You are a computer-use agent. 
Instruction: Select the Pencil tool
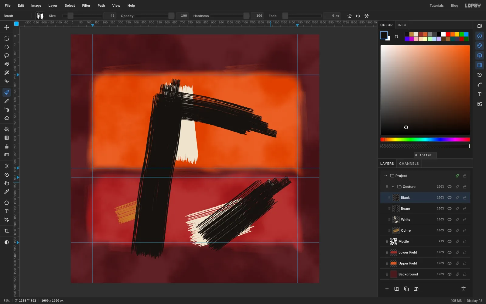7,101
